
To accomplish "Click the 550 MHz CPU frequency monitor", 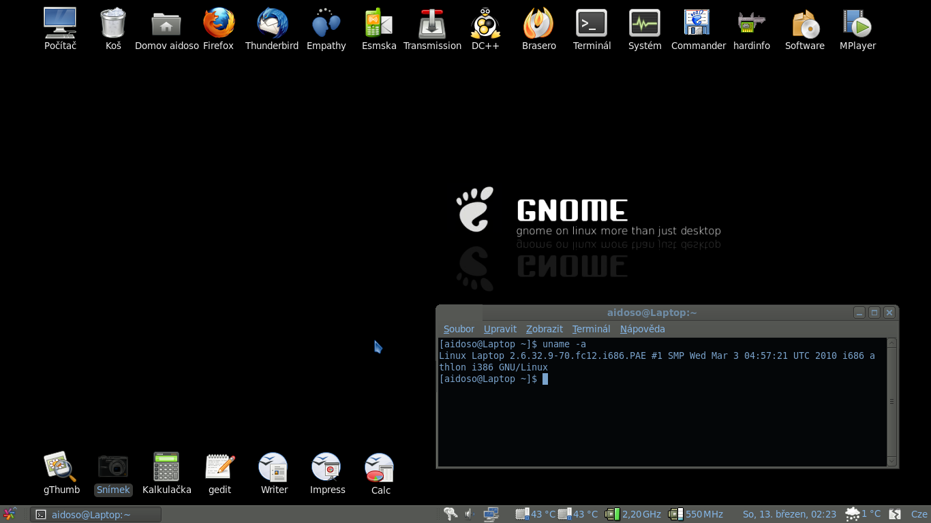I will coord(696,514).
